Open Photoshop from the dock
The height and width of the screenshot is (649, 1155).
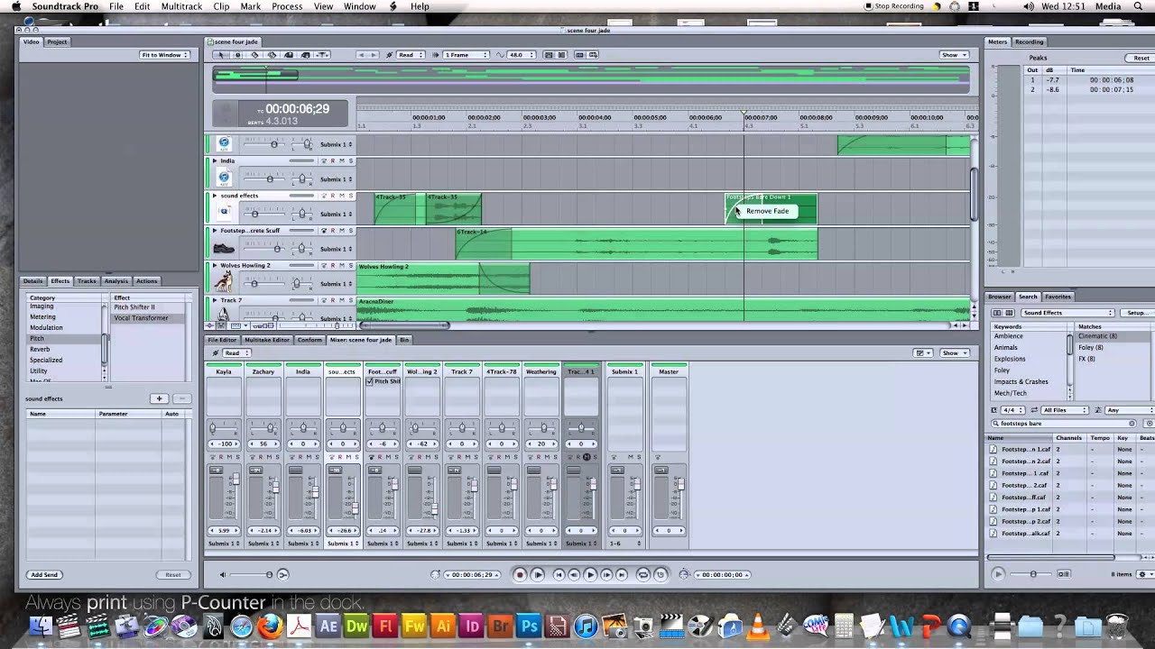tap(529, 626)
